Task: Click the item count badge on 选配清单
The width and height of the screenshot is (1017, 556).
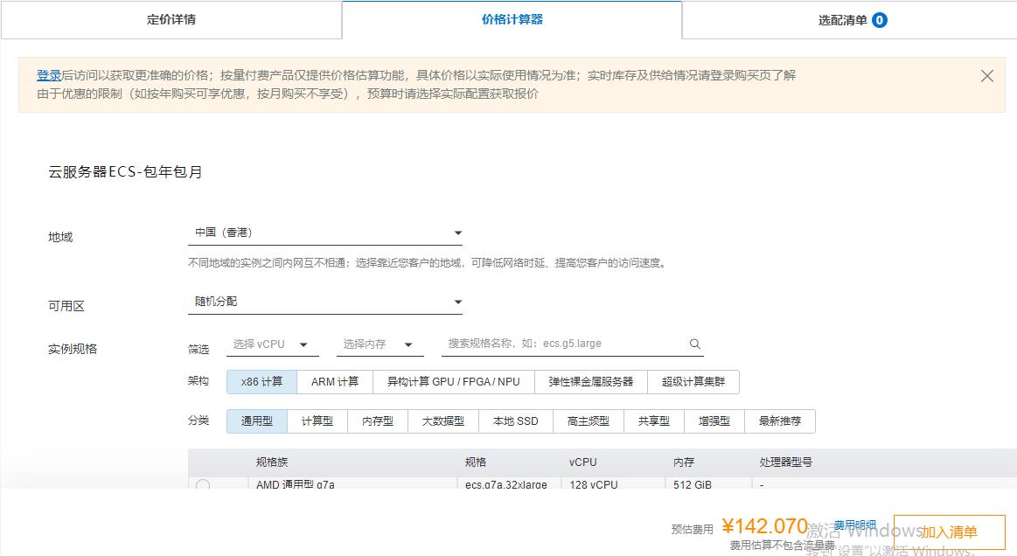Action: point(884,19)
